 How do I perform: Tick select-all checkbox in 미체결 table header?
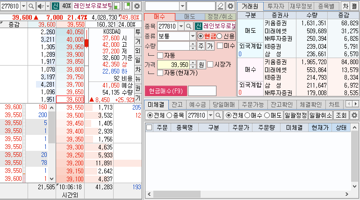149,127
